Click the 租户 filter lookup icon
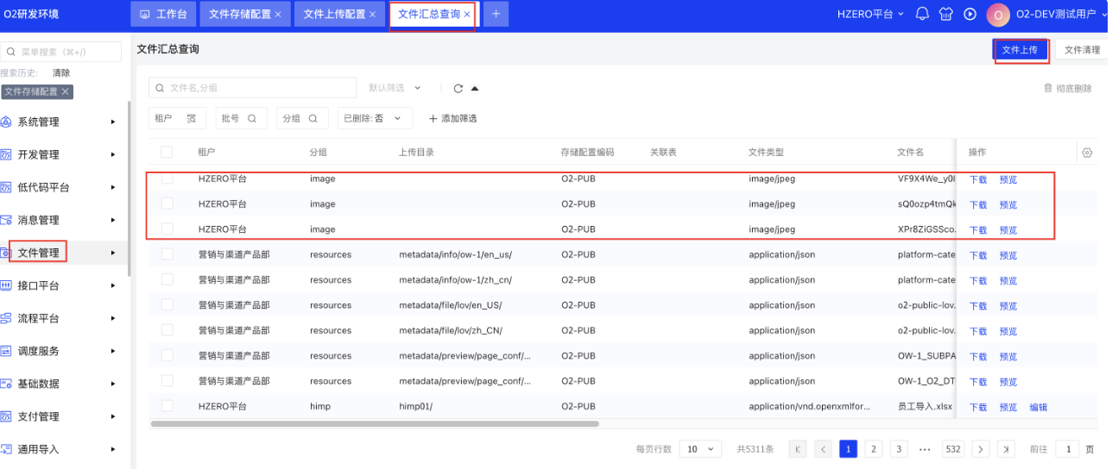Image resolution: width=1112 pixels, height=469 pixels. 192,118
